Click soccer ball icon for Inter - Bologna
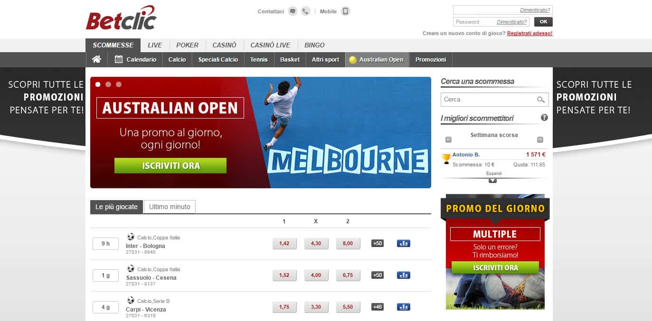 131,237
